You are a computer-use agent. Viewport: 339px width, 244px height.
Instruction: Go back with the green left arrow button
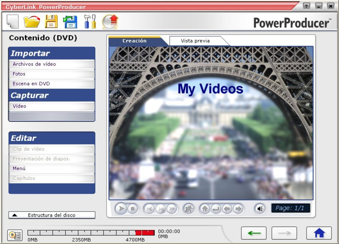click(x=254, y=233)
